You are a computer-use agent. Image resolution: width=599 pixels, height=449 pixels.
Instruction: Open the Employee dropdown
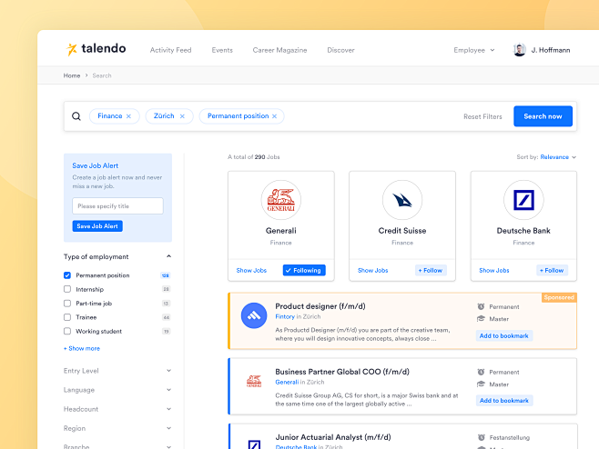473,50
